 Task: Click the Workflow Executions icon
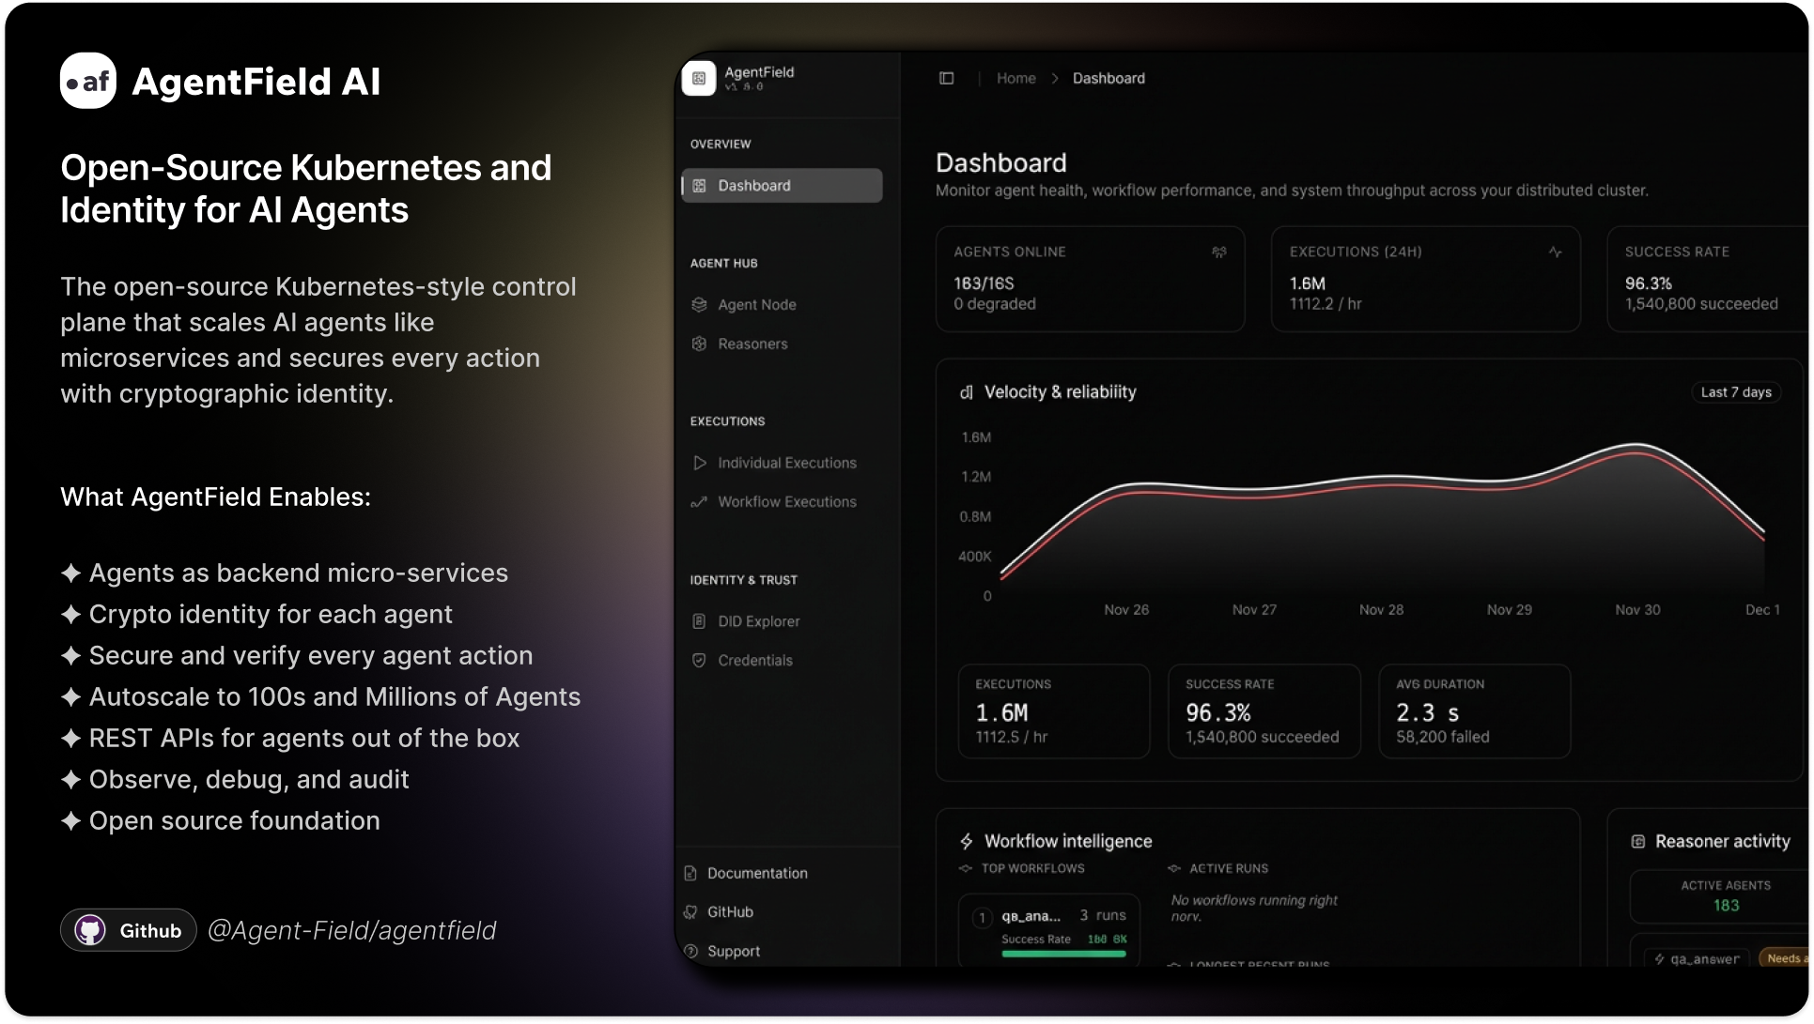[699, 501]
